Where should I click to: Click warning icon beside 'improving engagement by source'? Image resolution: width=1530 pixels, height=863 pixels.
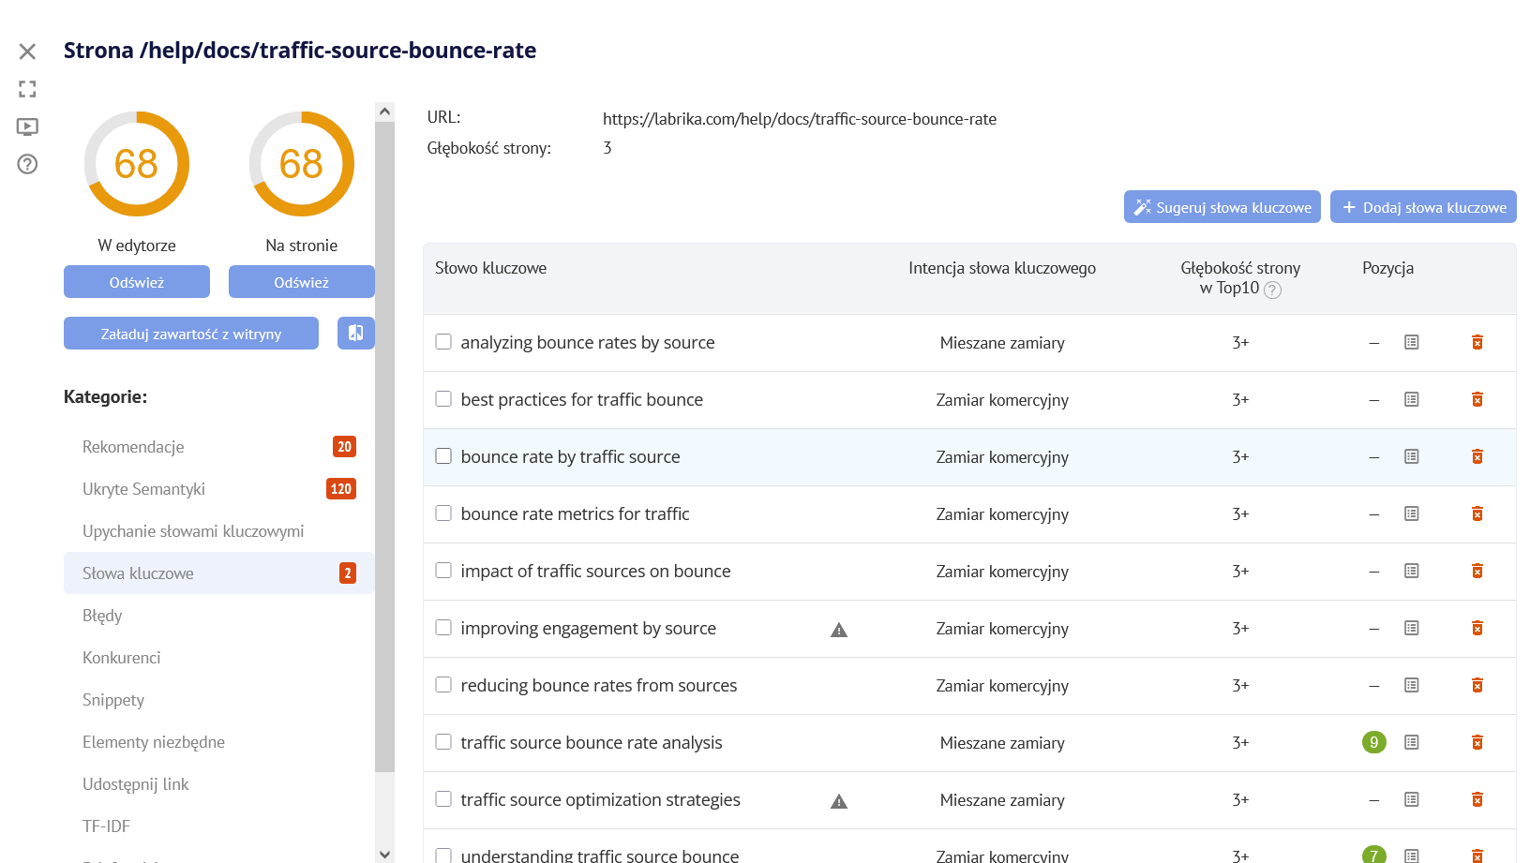point(838,630)
